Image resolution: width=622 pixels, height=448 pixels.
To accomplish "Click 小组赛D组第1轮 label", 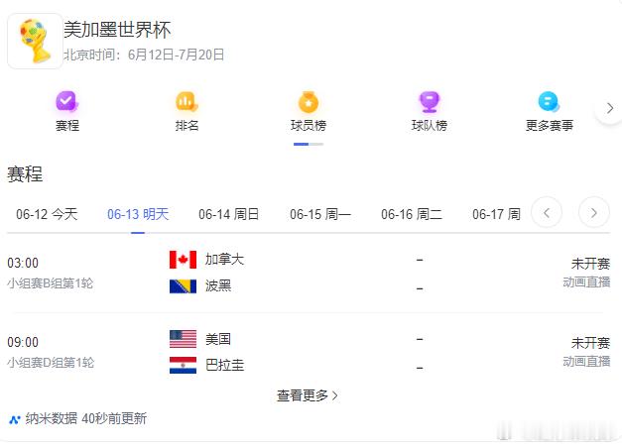I will pyautogui.click(x=51, y=363).
